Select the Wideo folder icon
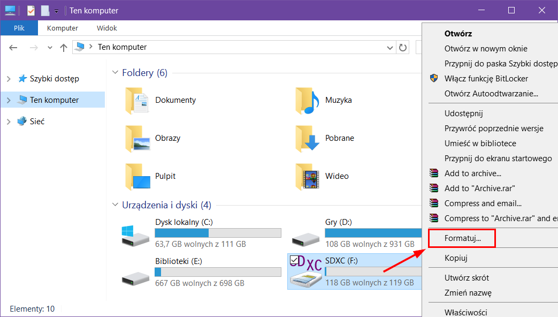The height and width of the screenshot is (317, 558). pyautogui.click(x=307, y=177)
